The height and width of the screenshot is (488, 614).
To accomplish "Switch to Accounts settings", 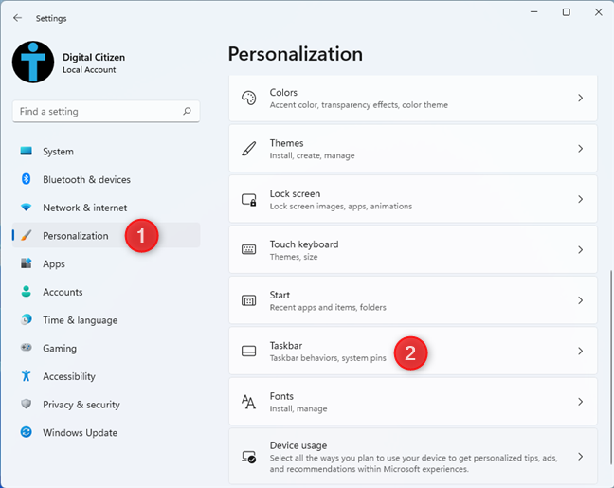I will (106, 292).
